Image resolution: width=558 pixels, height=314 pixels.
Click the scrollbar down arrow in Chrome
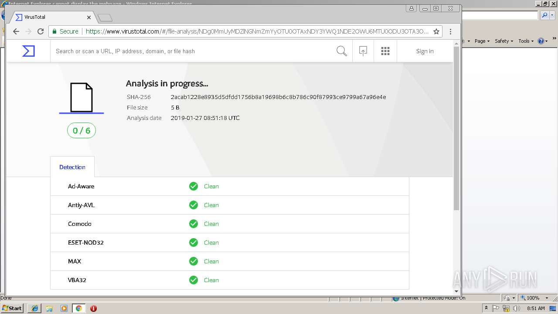pos(456,291)
